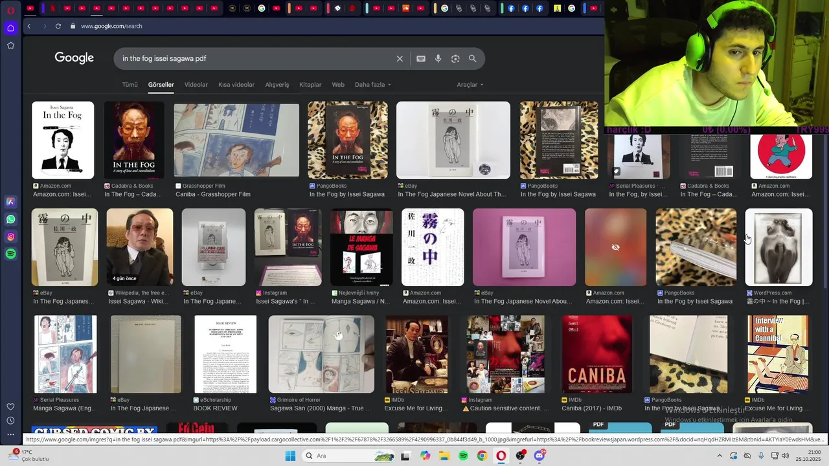Open the Aria AI sidebar icon

(x=11, y=202)
